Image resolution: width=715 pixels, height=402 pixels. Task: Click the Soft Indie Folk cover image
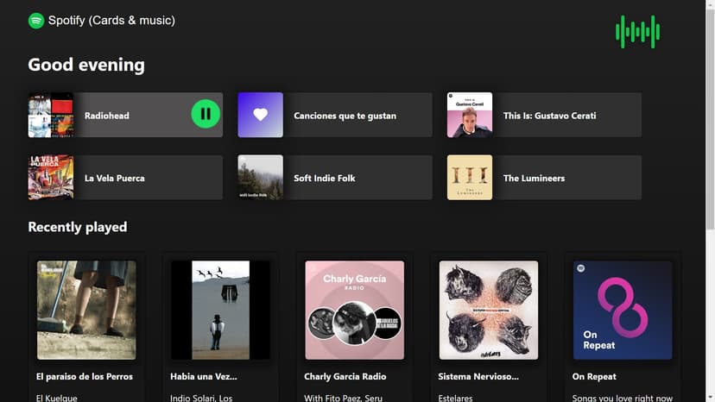click(x=261, y=178)
